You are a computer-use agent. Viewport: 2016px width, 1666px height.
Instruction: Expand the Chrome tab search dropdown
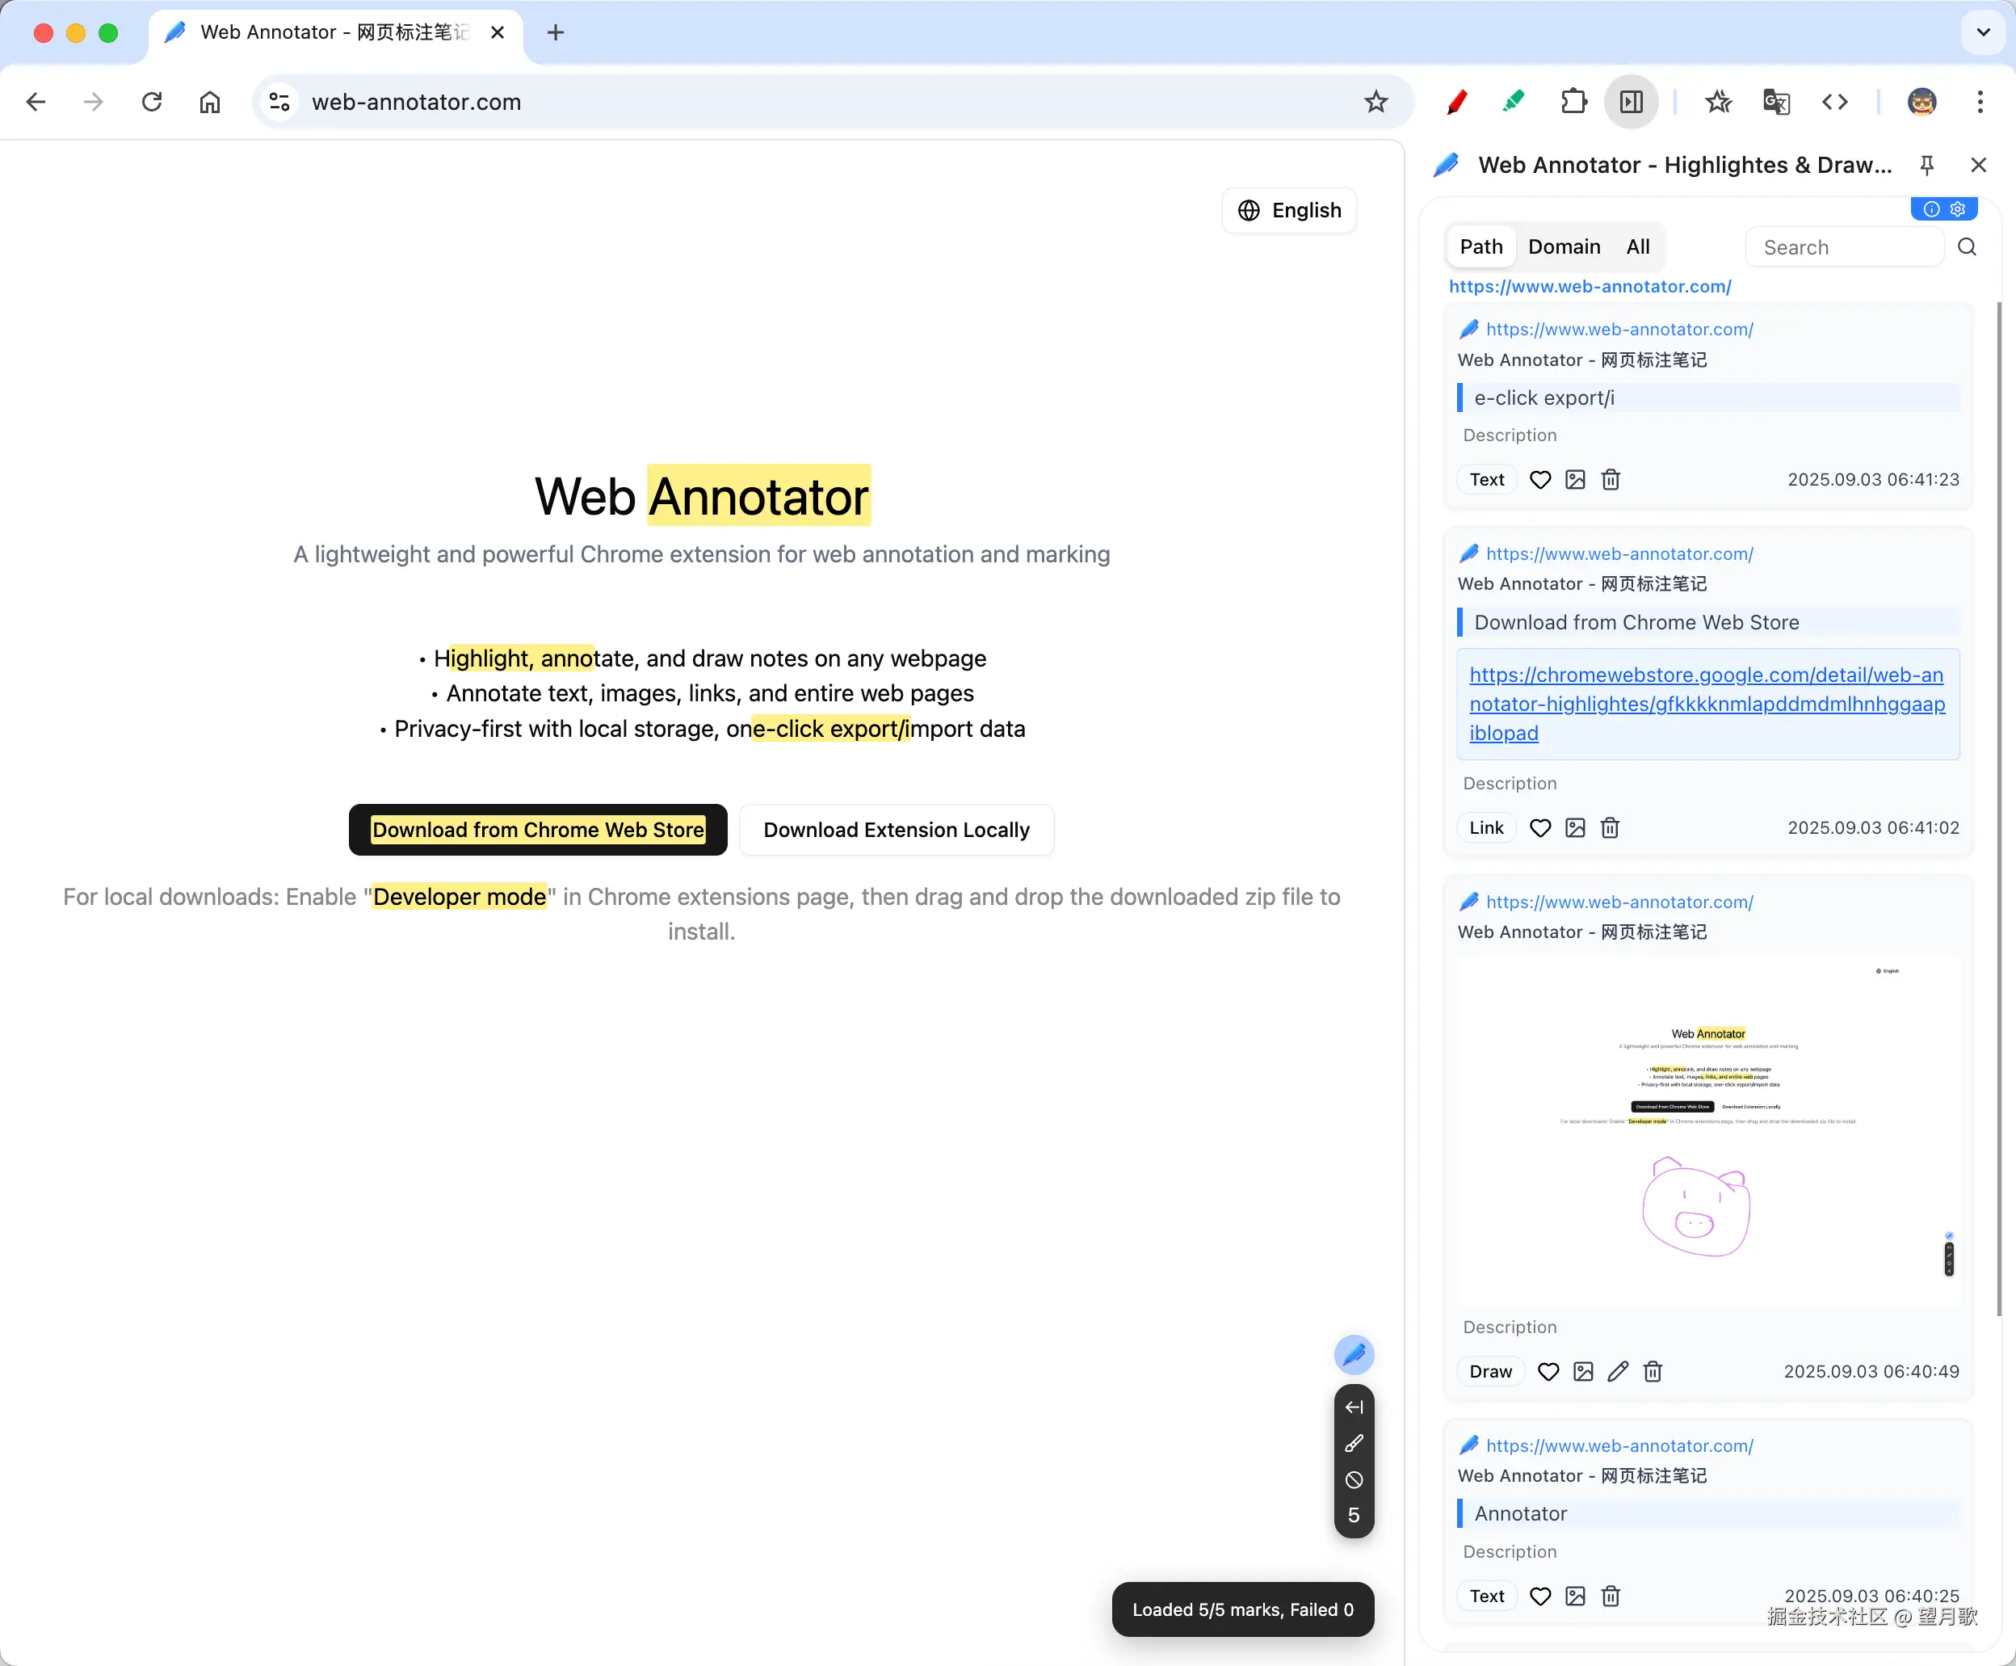tap(1984, 32)
